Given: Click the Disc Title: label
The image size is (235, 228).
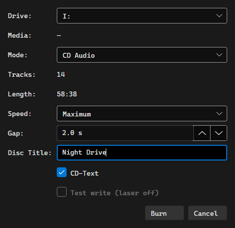Looking at the screenshot, I should point(29,153).
